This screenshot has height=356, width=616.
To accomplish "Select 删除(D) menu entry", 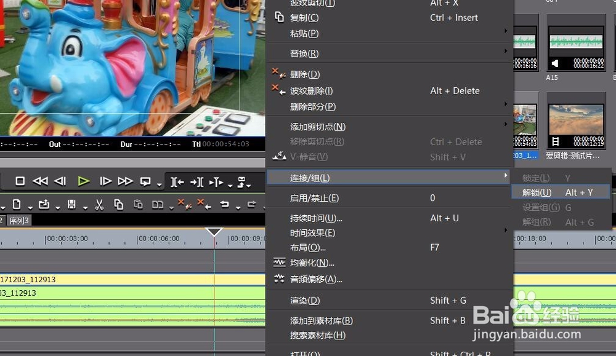I will (x=389, y=74).
